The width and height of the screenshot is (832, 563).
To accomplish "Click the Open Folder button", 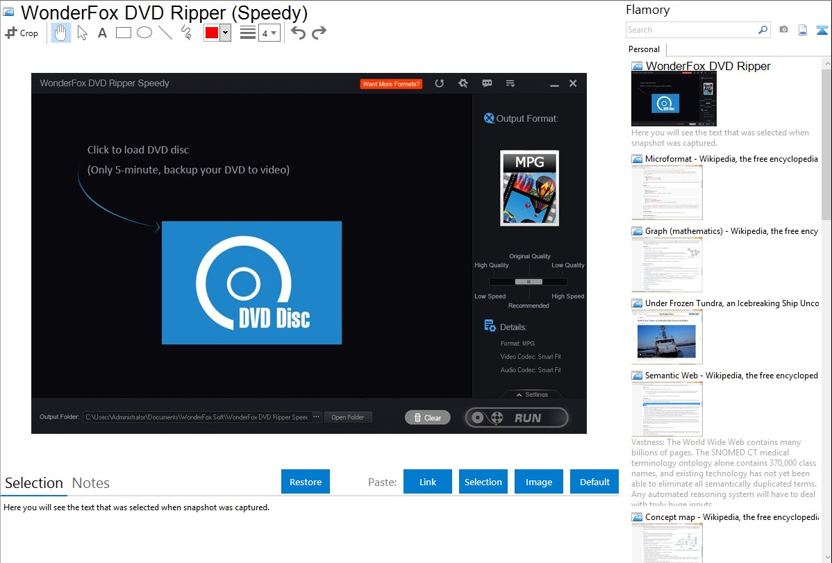I will (x=348, y=417).
